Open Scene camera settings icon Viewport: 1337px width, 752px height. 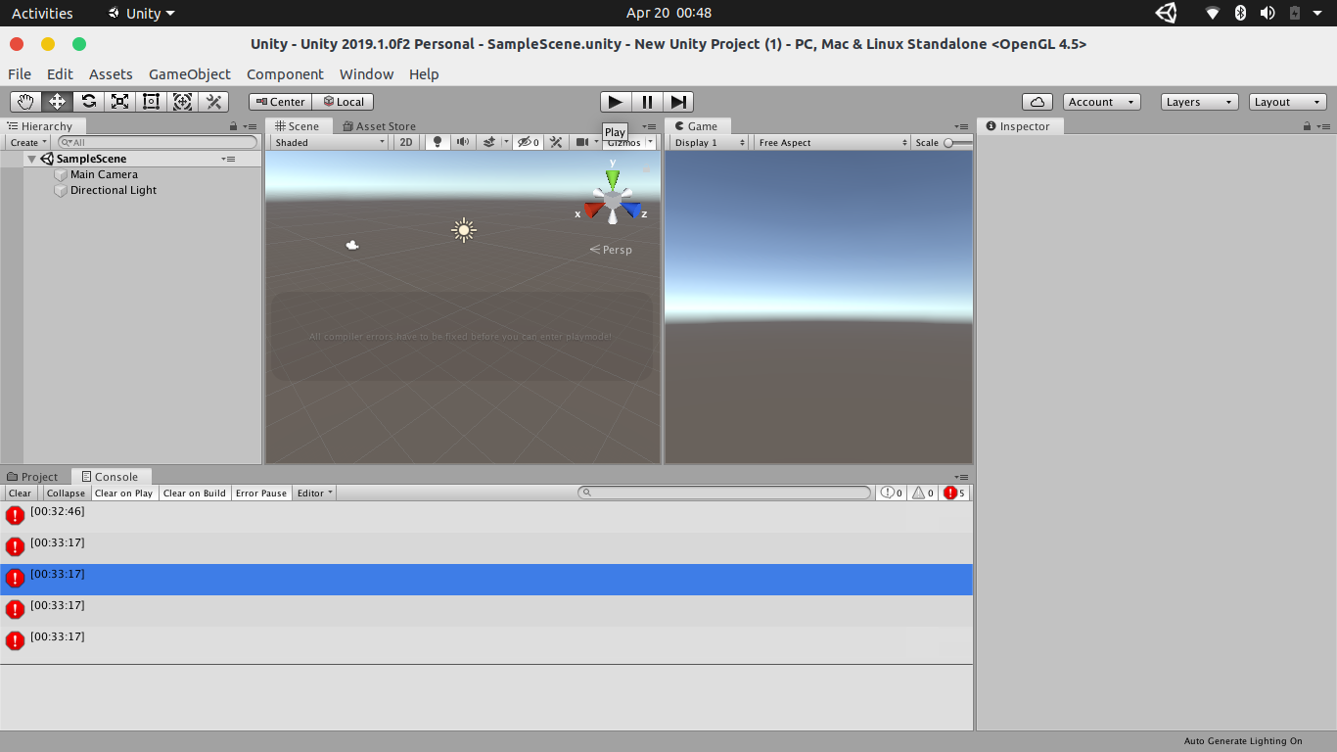[582, 142]
